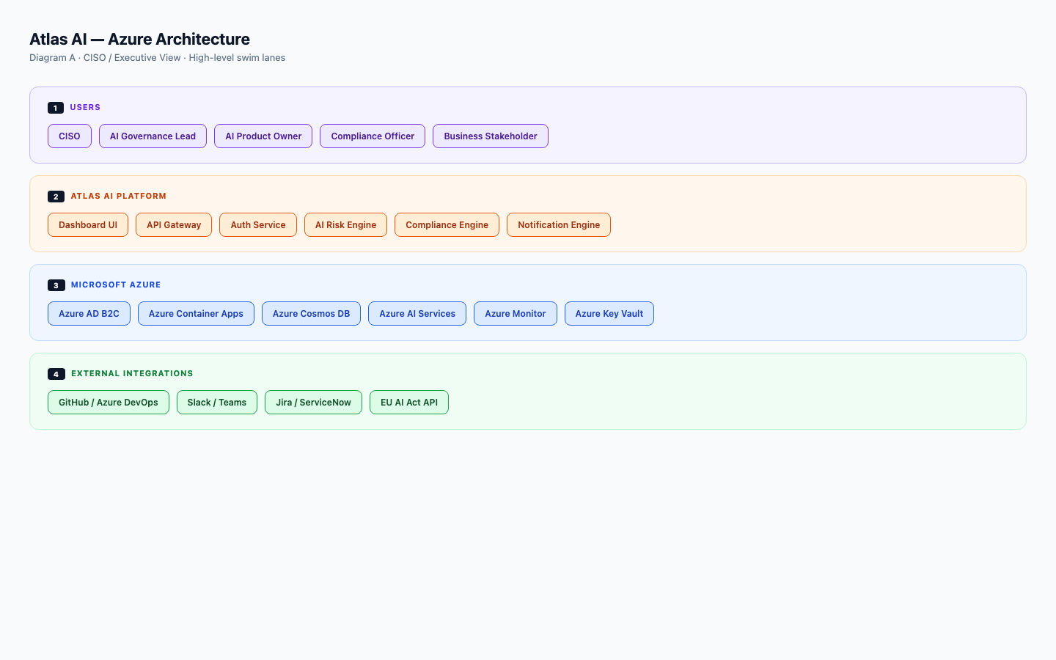This screenshot has width=1056, height=660.
Task: Click the Diagram A subtitle line
Action: point(158,58)
